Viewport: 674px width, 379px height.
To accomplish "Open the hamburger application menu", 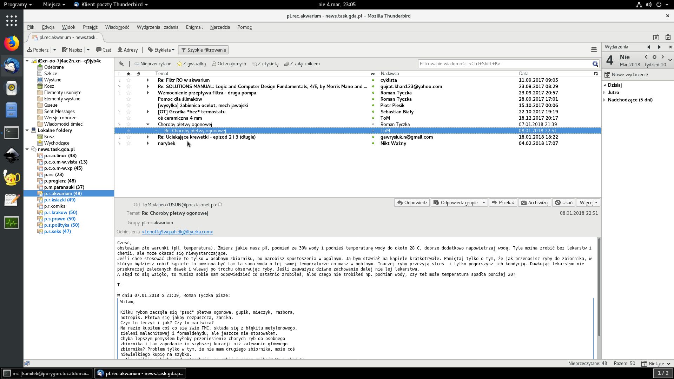I will point(594,50).
